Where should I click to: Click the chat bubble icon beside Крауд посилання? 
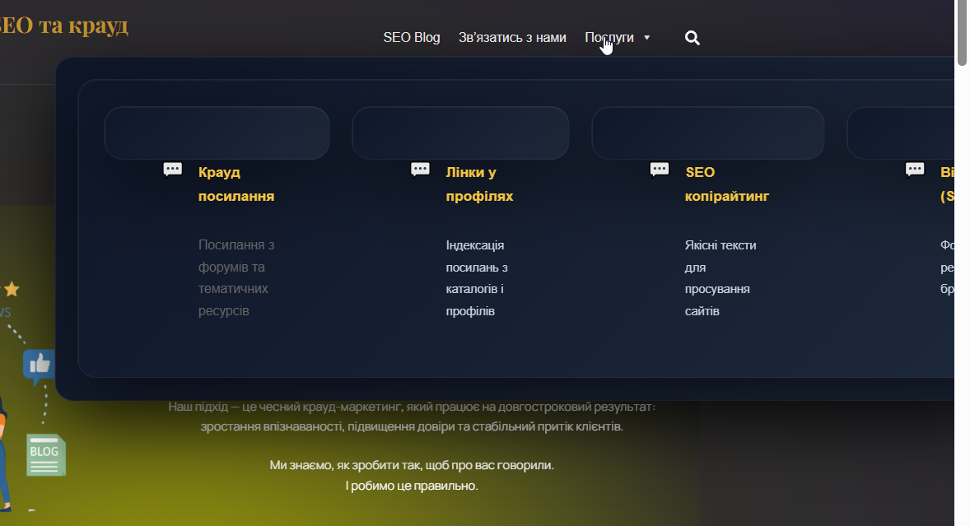[173, 170]
